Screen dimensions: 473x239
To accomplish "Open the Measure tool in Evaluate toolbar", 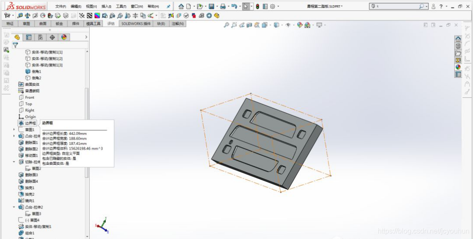I will coord(20,15).
